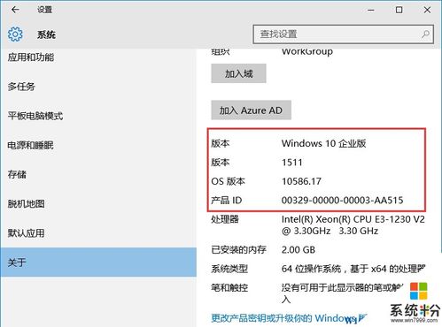This screenshot has width=442, height=327.
Task: Go back with the arrow icon
Action: click(15, 10)
